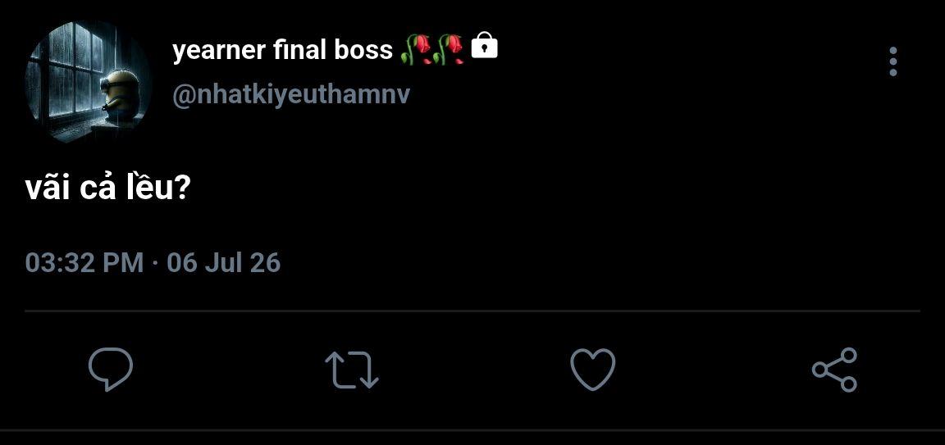Expand tweet actions with vertical ellipsis
945x445 pixels.
tap(893, 61)
